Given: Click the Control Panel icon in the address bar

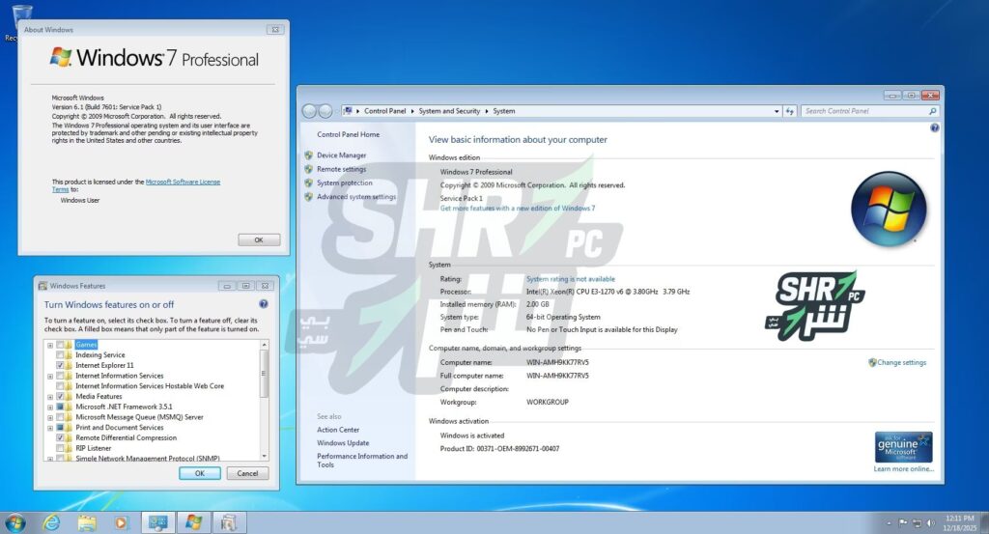Looking at the screenshot, I should tap(348, 111).
